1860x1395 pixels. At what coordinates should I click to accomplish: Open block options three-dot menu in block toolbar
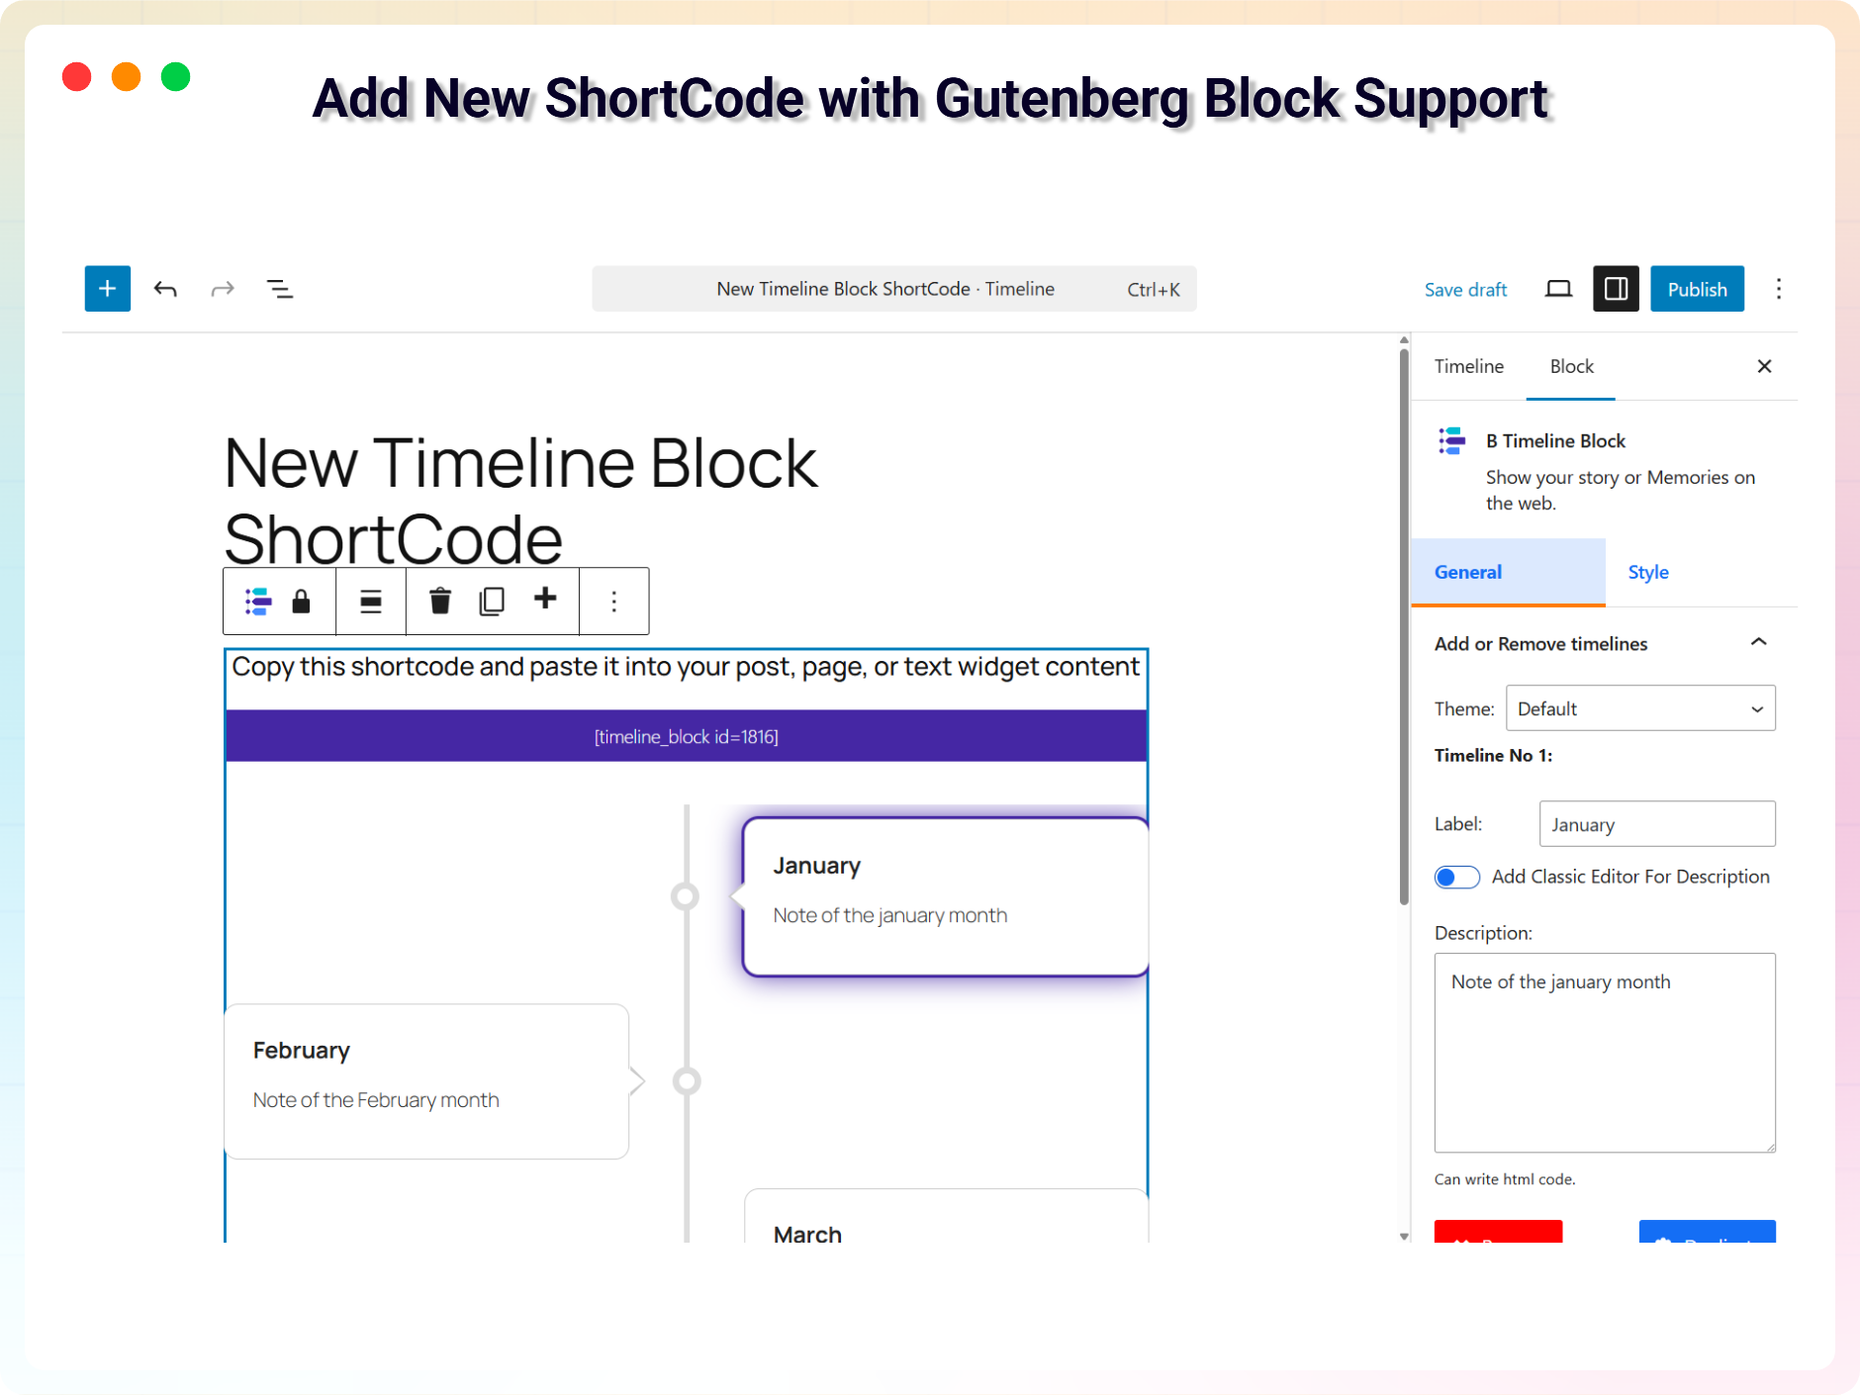614,602
